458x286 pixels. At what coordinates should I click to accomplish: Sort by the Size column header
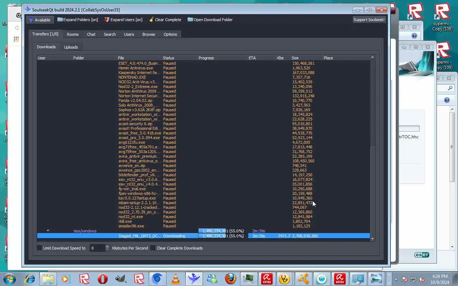(307, 58)
